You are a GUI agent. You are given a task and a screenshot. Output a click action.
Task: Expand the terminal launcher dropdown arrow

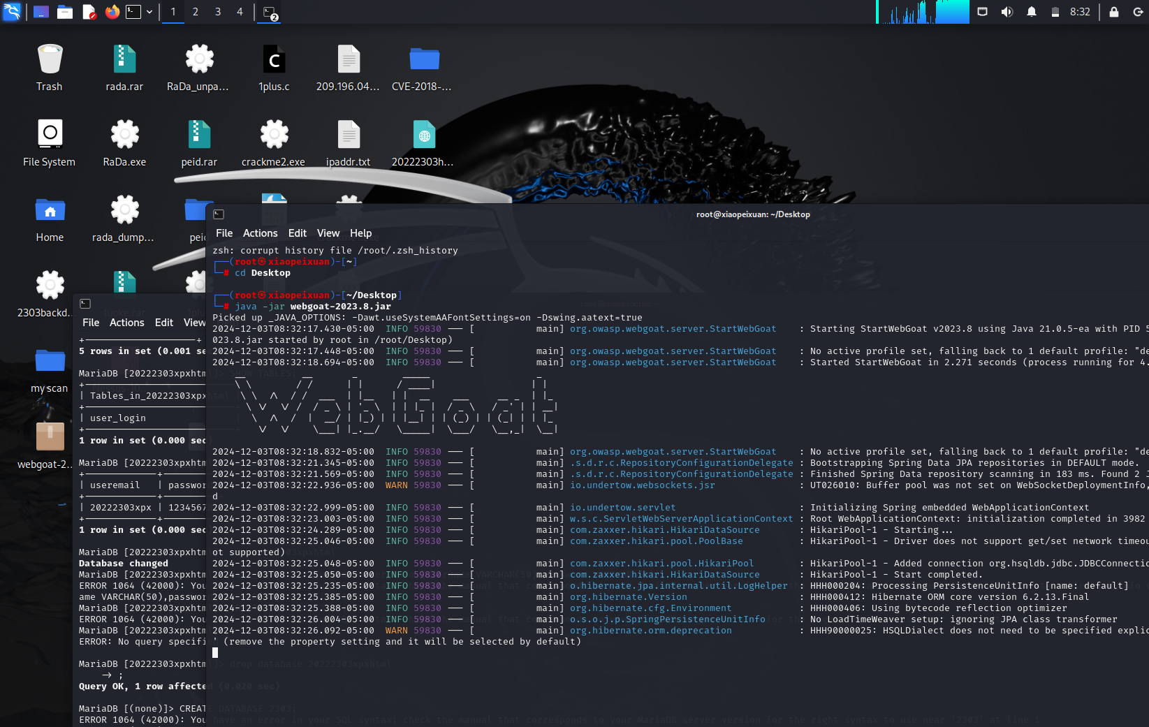(149, 12)
